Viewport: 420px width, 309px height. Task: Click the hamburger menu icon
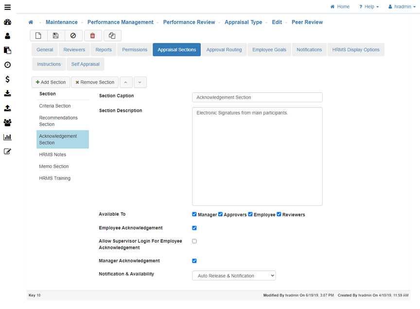(x=7, y=7)
